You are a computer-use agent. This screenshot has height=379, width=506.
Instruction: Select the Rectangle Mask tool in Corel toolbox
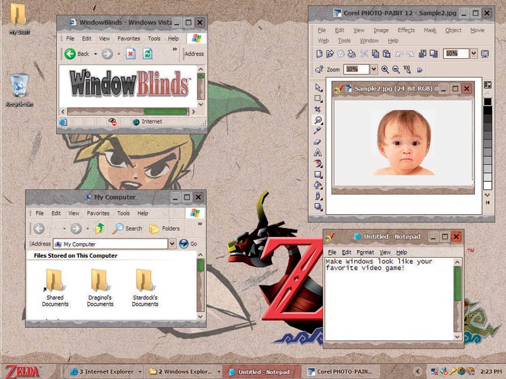point(318,99)
